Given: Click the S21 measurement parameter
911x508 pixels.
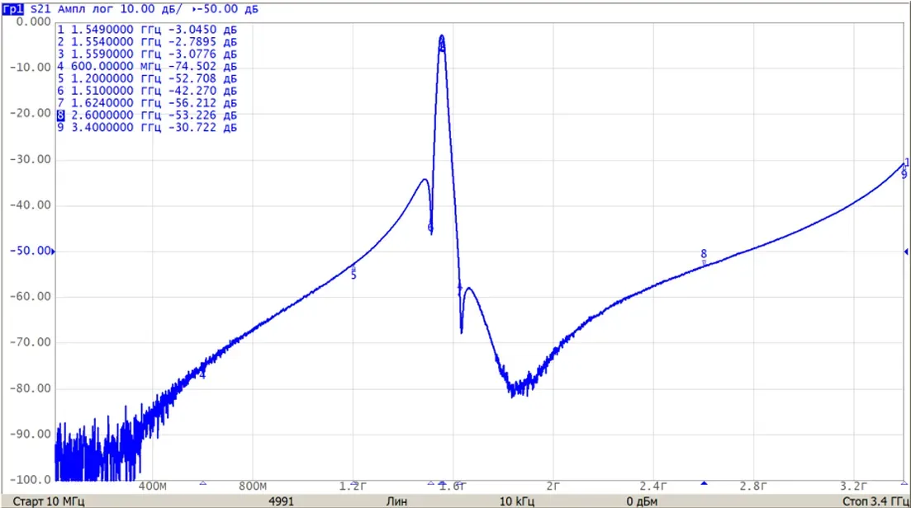Looking at the screenshot, I should (x=40, y=9).
